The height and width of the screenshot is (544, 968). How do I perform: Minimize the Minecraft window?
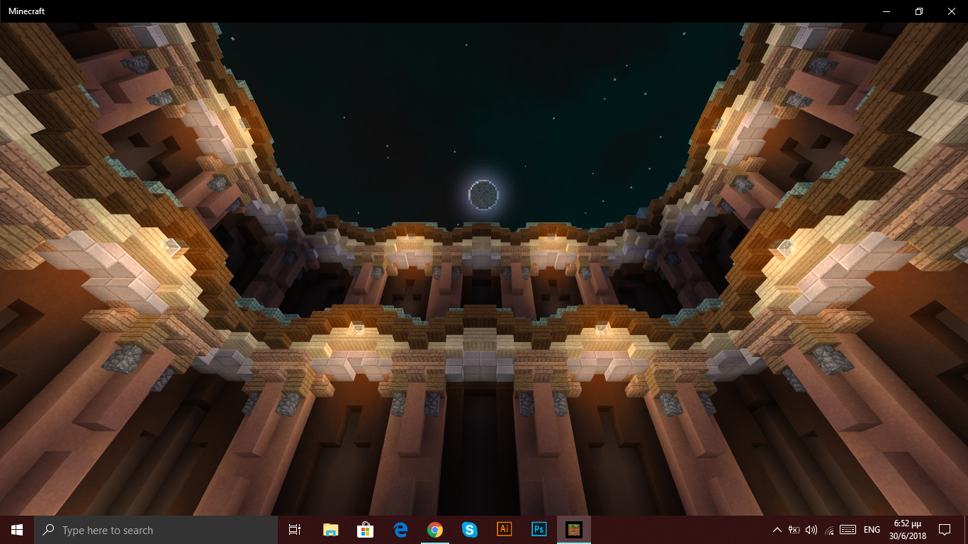tap(887, 11)
